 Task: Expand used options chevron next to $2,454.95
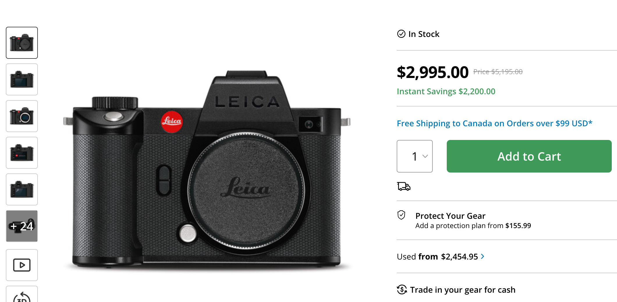click(483, 256)
